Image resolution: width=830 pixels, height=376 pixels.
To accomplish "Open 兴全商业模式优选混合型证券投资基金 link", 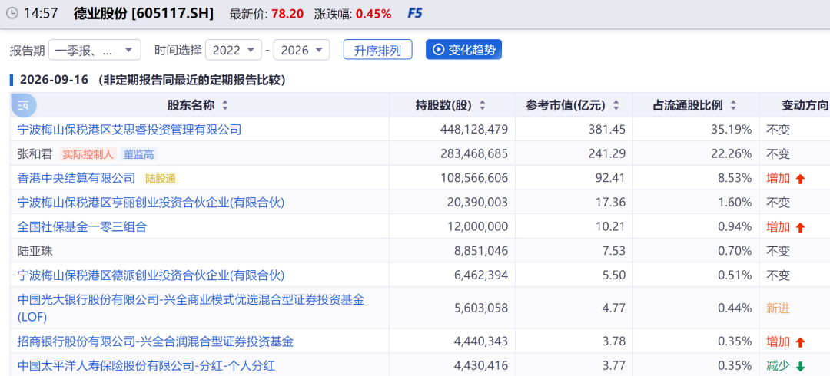I will click(x=191, y=308).
